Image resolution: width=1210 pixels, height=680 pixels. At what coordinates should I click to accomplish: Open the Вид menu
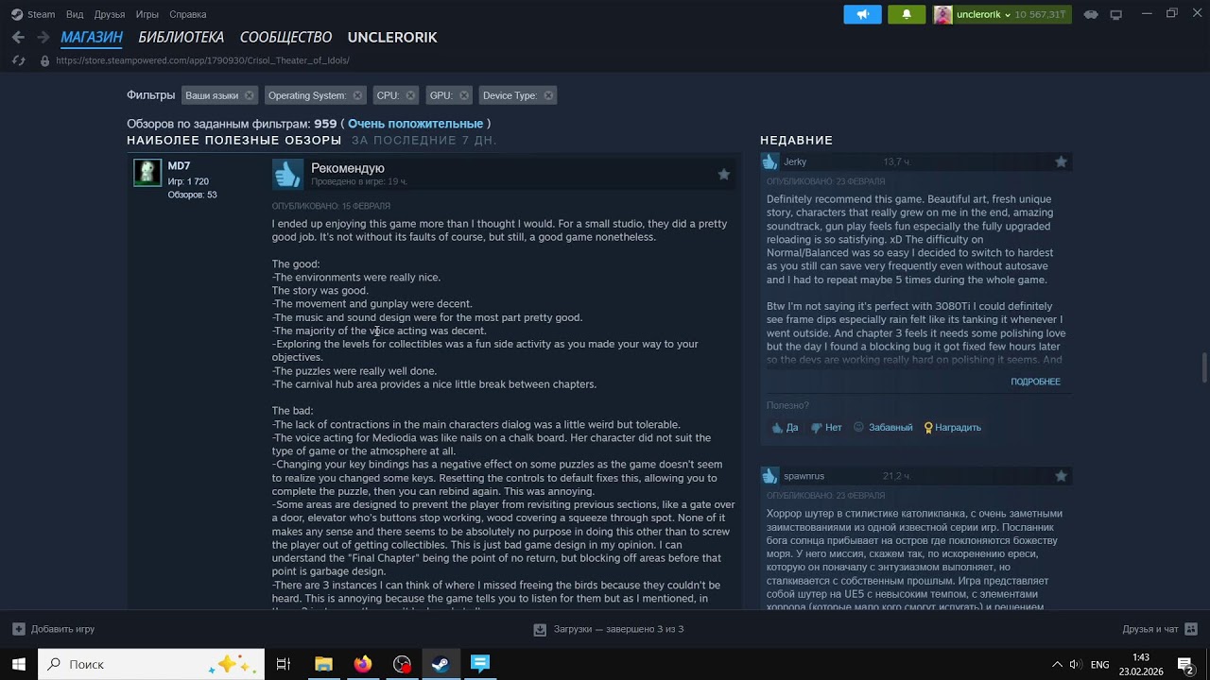[75, 14]
